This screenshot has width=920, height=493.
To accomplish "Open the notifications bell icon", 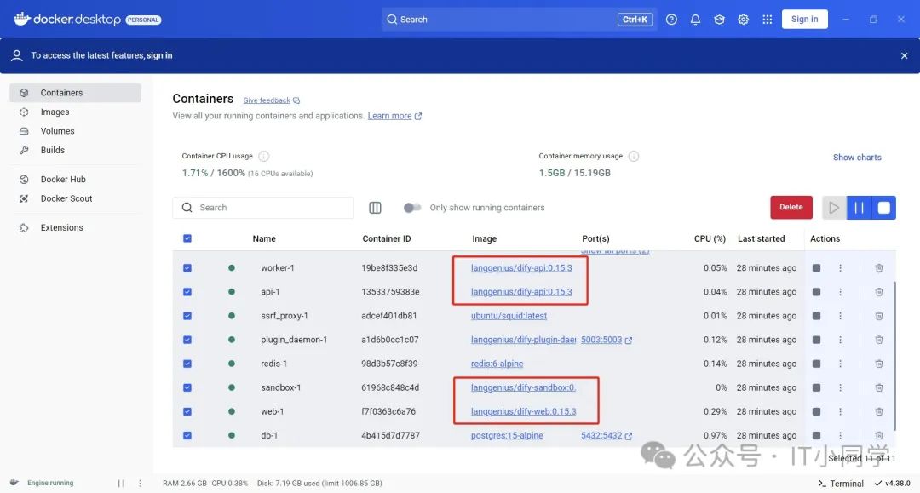I will tap(695, 19).
